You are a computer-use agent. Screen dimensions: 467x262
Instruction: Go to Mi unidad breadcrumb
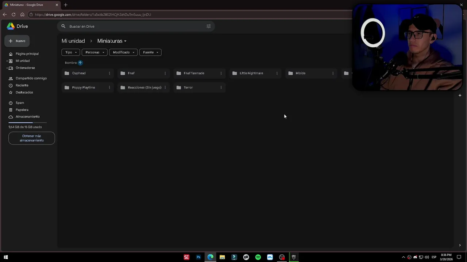point(73,41)
